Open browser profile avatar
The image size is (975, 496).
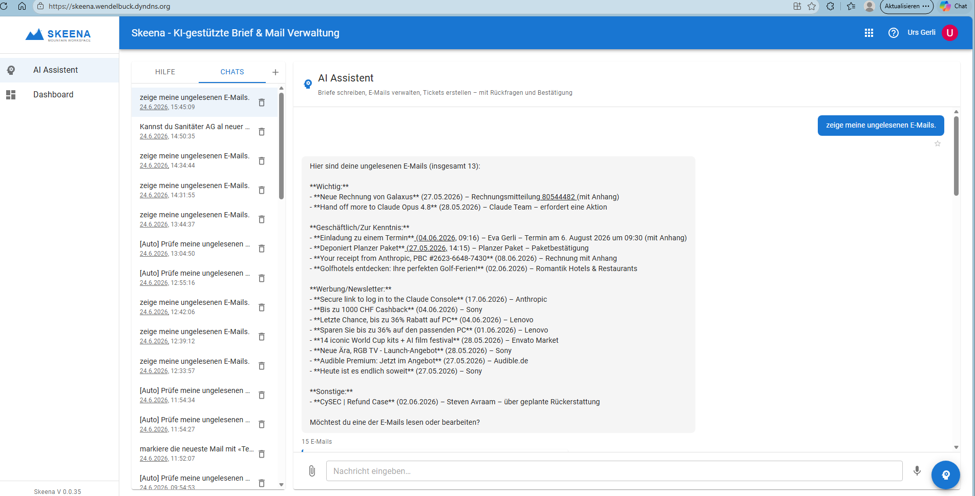point(869,6)
